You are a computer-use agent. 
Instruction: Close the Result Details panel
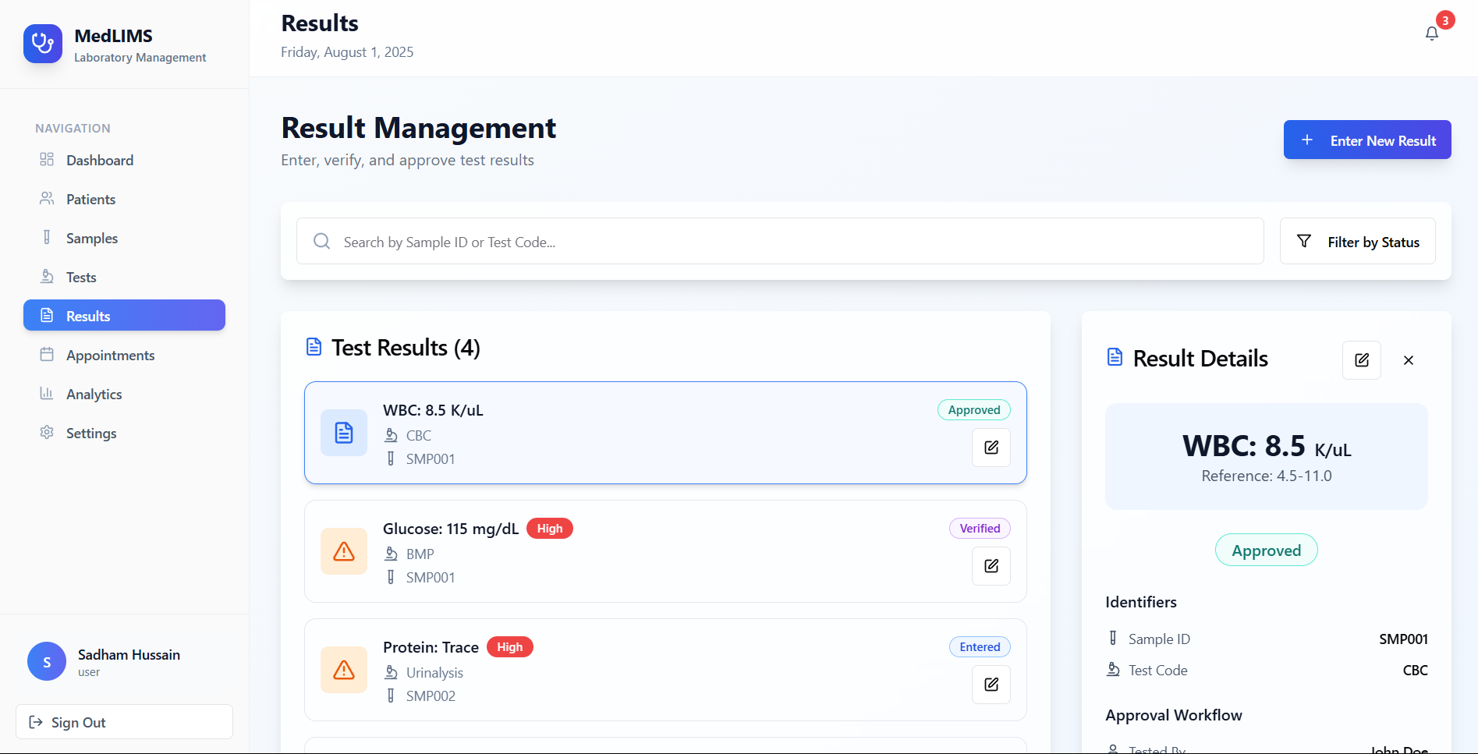(x=1409, y=360)
